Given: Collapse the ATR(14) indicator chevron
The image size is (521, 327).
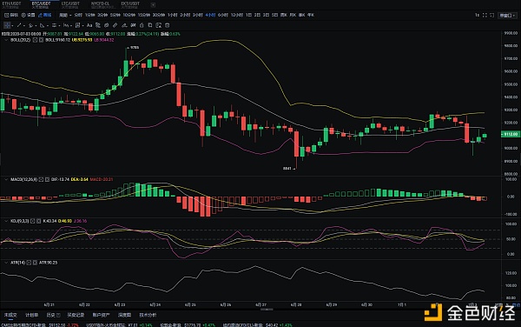Looking at the screenshot, I should pos(6,263).
